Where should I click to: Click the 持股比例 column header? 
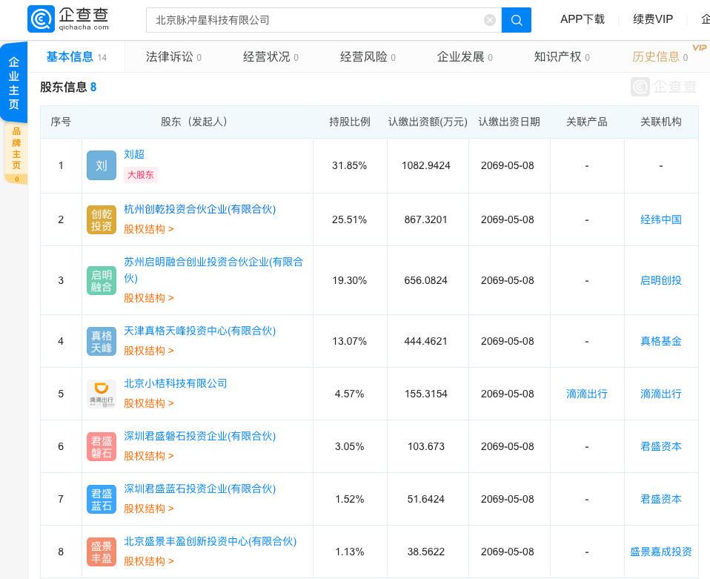click(350, 122)
